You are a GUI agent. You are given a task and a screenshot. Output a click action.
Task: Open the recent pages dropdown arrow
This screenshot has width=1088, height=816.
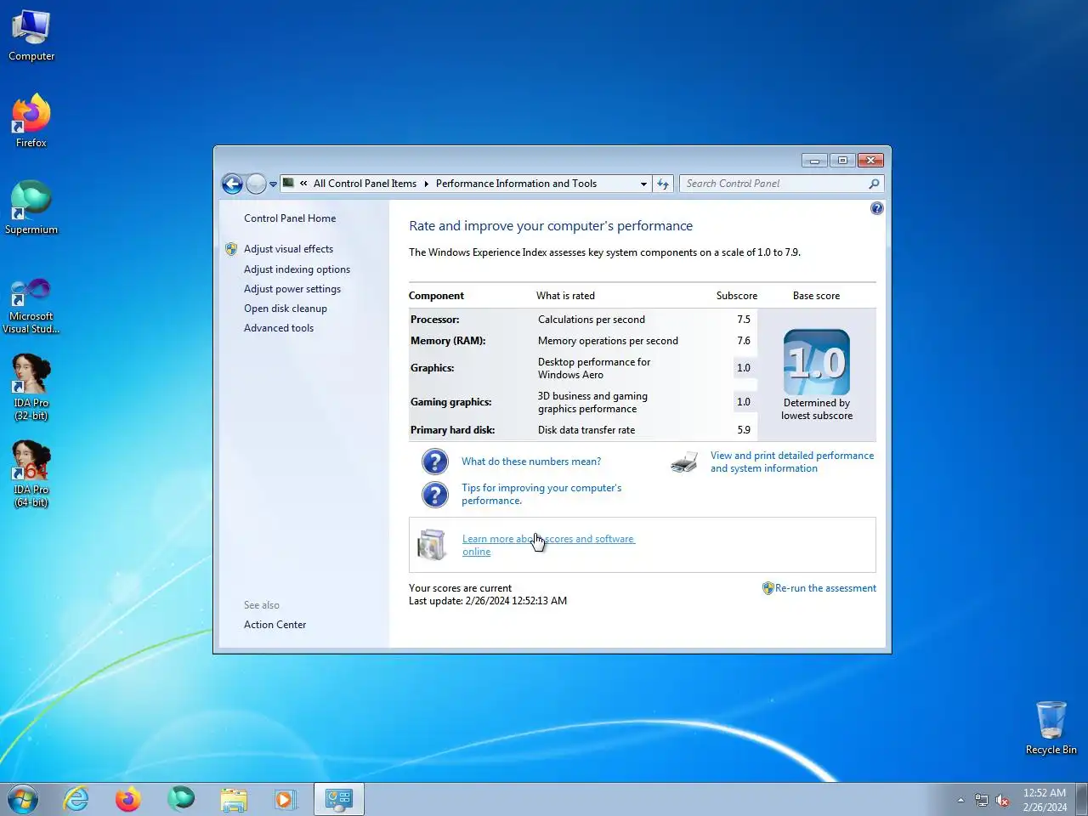[273, 184]
